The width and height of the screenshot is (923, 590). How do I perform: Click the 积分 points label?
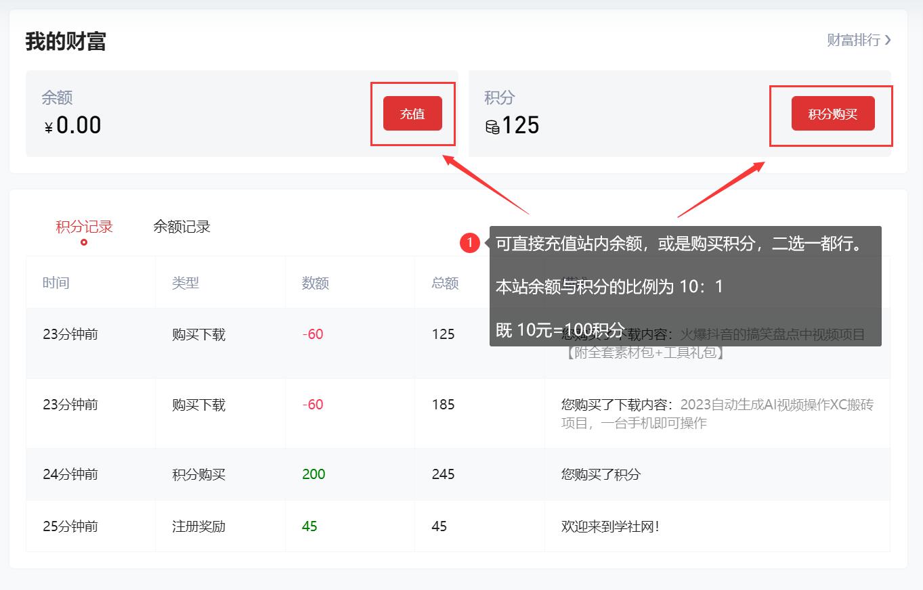click(498, 97)
